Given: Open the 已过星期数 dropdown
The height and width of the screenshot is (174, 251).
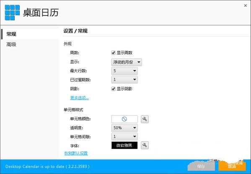Looking at the screenshot, I should point(124,80).
